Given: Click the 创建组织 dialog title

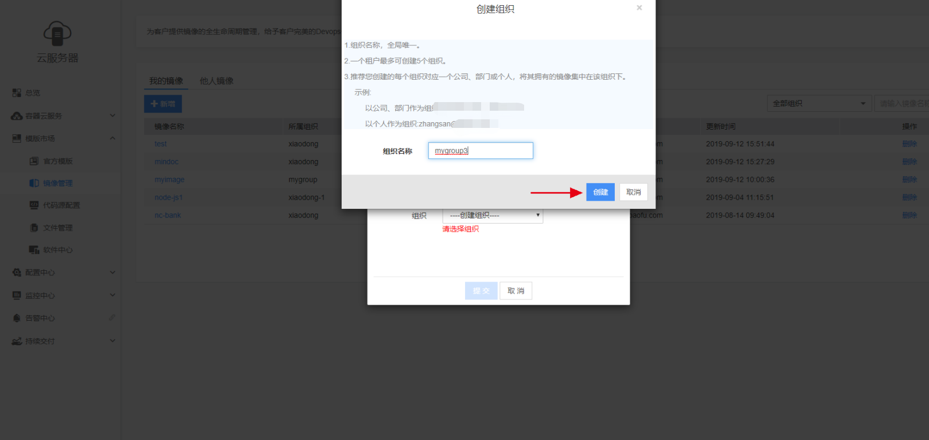Looking at the screenshot, I should click(x=495, y=9).
